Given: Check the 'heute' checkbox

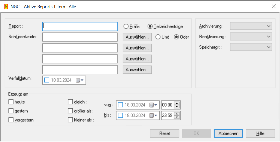Looking at the screenshot, I should [11, 102].
